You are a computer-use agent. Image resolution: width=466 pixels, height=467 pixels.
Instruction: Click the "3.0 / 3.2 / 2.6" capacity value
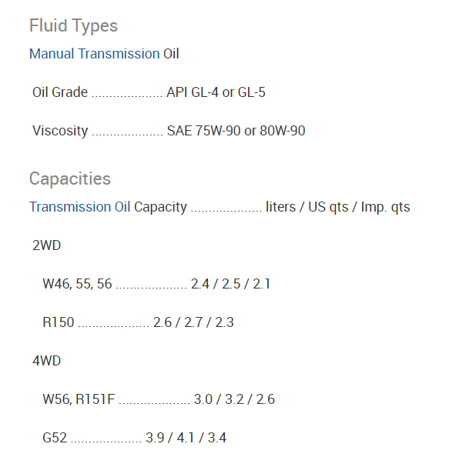234,399
